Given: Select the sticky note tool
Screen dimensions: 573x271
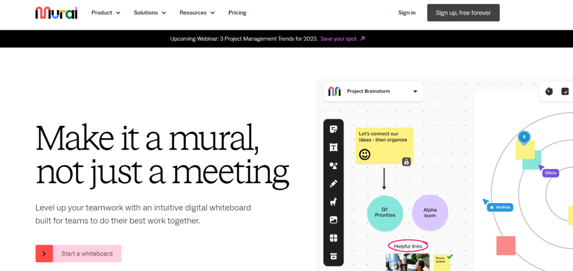Looking at the screenshot, I should [x=334, y=129].
